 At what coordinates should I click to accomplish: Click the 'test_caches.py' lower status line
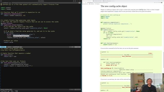(x=40, y=89)
